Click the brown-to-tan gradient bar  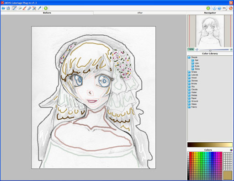coord(210,144)
